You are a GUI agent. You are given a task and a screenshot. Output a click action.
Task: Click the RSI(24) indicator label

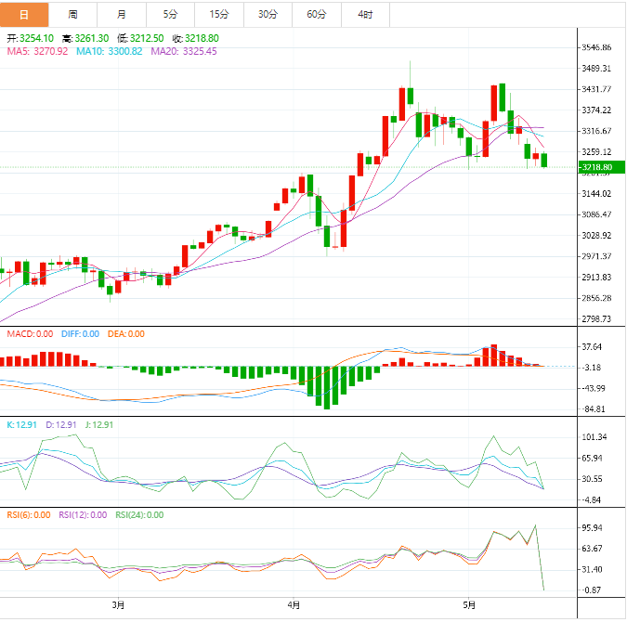139,514
